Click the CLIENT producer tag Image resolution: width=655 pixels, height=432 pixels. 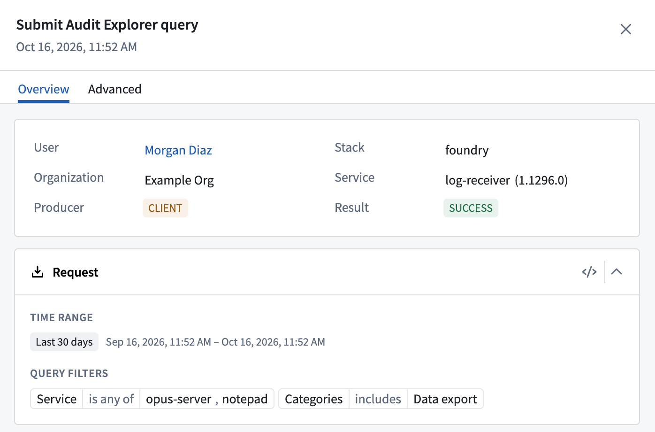[165, 208]
